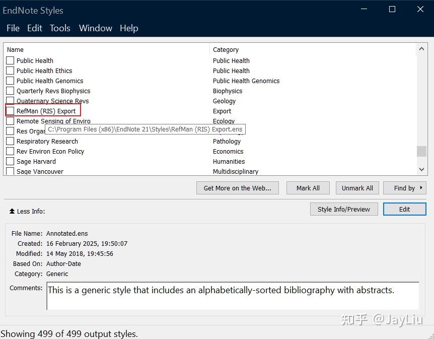Open the File menu
The image size is (434, 339).
click(13, 28)
